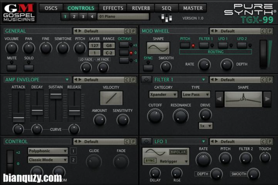Image resolution: width=278 pixels, height=185 pixels.
Task: Open the Classic Mode dropdown
Action: click(48, 160)
